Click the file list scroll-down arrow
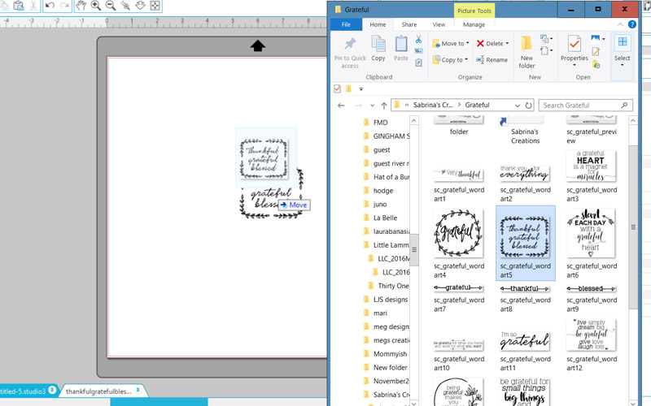Screen dimensions: 651x406 [633, 402]
